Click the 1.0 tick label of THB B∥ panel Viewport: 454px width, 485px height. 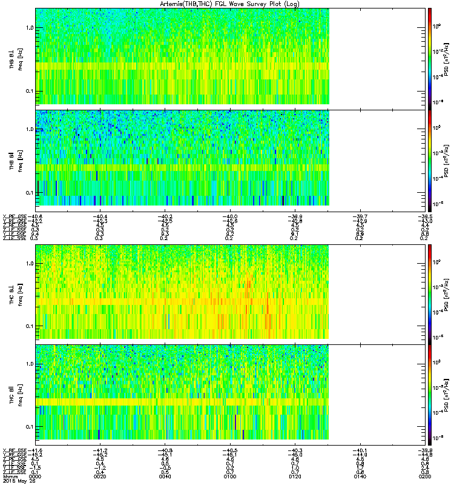point(30,129)
